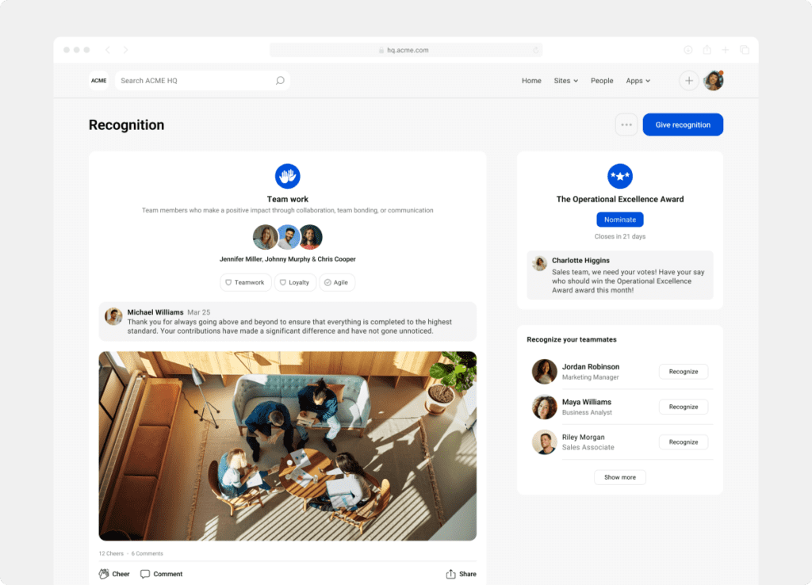Screen dimensions: 812x585
Task: Click the 'Sales Associate' job title
Action: 588,448
